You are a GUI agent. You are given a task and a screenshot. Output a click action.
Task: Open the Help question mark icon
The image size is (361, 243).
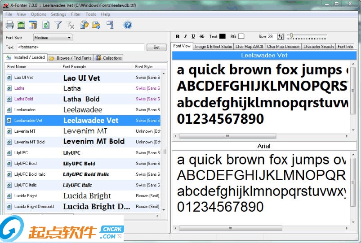[128, 25]
